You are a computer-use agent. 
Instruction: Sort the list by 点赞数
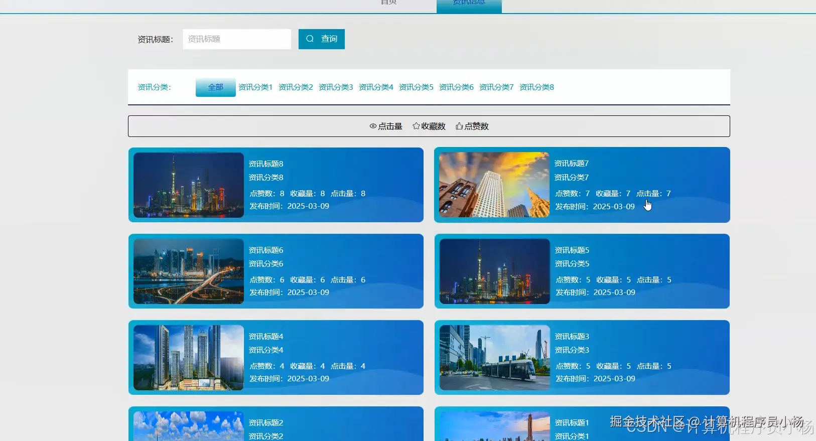[x=472, y=126]
